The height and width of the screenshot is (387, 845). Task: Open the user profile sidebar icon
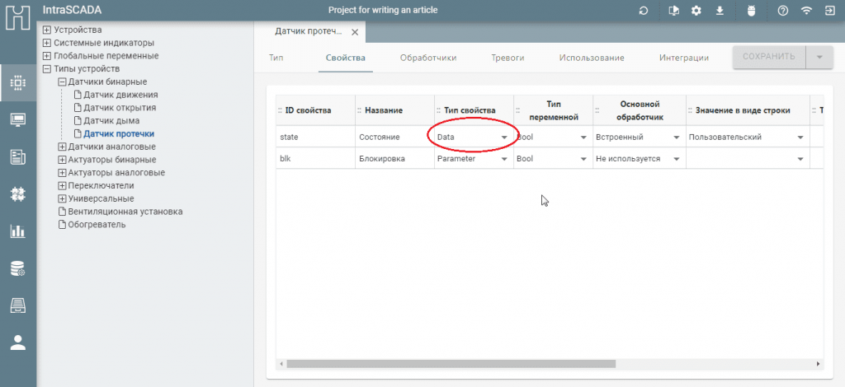[17, 343]
